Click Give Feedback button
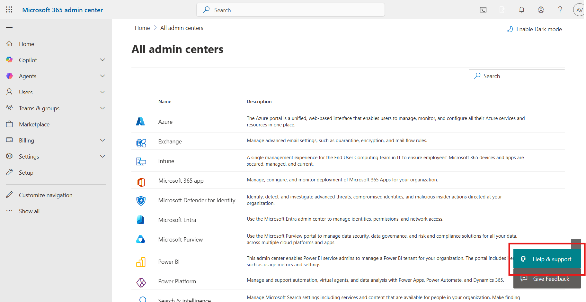 [x=547, y=279]
